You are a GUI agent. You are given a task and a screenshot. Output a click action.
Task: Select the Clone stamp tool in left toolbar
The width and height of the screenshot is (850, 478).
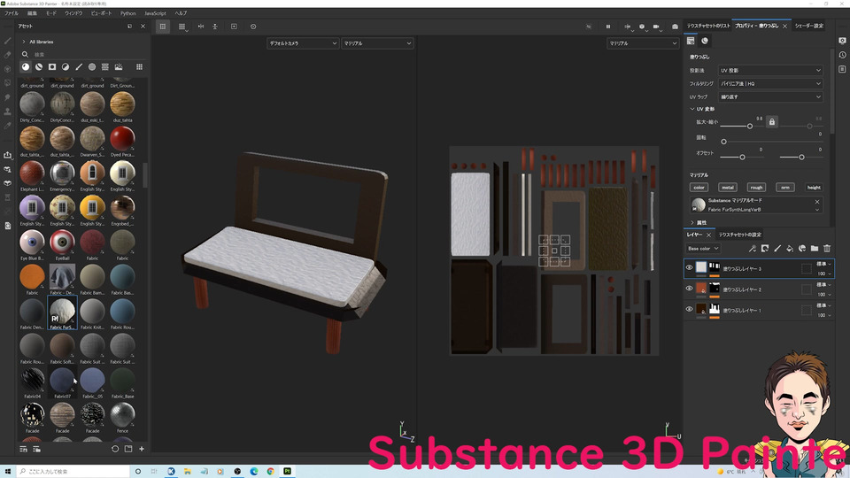pyautogui.click(x=8, y=112)
